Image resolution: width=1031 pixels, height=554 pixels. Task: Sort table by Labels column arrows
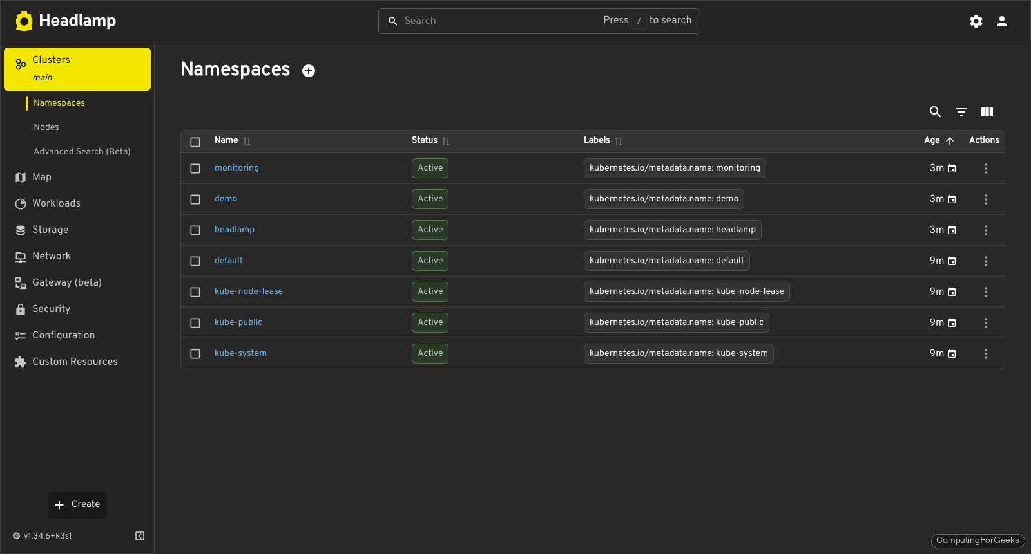[x=619, y=141]
